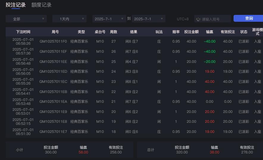The image size is (263, 160).
Task: Click the 下注时间 column header
Action: [23, 32]
